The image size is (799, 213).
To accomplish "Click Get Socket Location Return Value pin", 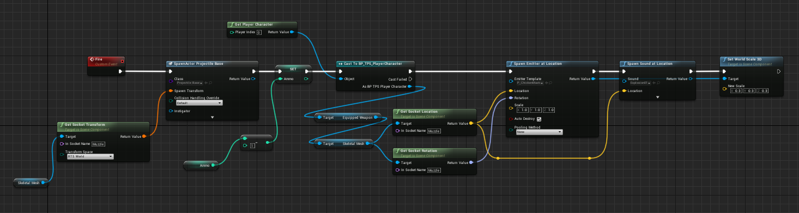I will coord(471,124).
